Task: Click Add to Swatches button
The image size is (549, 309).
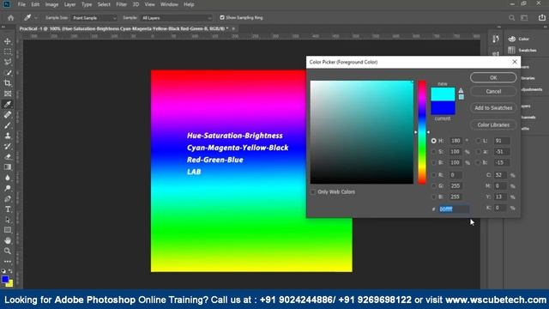Action: tap(493, 108)
